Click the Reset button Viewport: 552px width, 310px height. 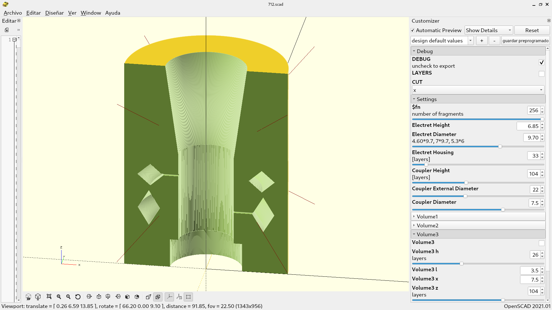[532, 30]
